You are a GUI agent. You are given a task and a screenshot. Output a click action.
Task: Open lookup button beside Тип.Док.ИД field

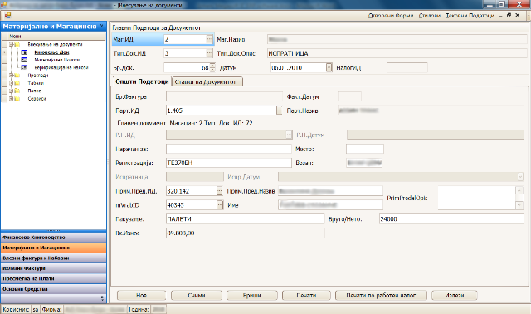coord(209,53)
